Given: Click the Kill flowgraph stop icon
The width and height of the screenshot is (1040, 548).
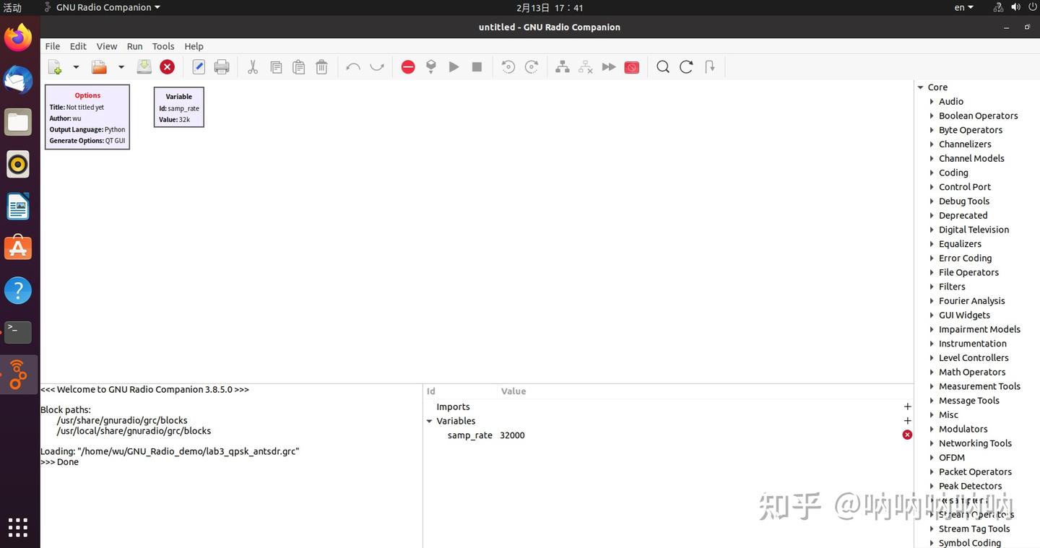Looking at the screenshot, I should [x=476, y=66].
